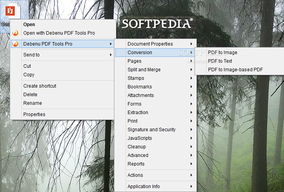Choose Rename from the context menu
This screenshot has height=192, width=284.
tap(63, 103)
